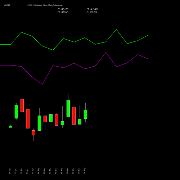Select the 08 May date label
This screenshot has height=180, width=180.
click(62, 171)
